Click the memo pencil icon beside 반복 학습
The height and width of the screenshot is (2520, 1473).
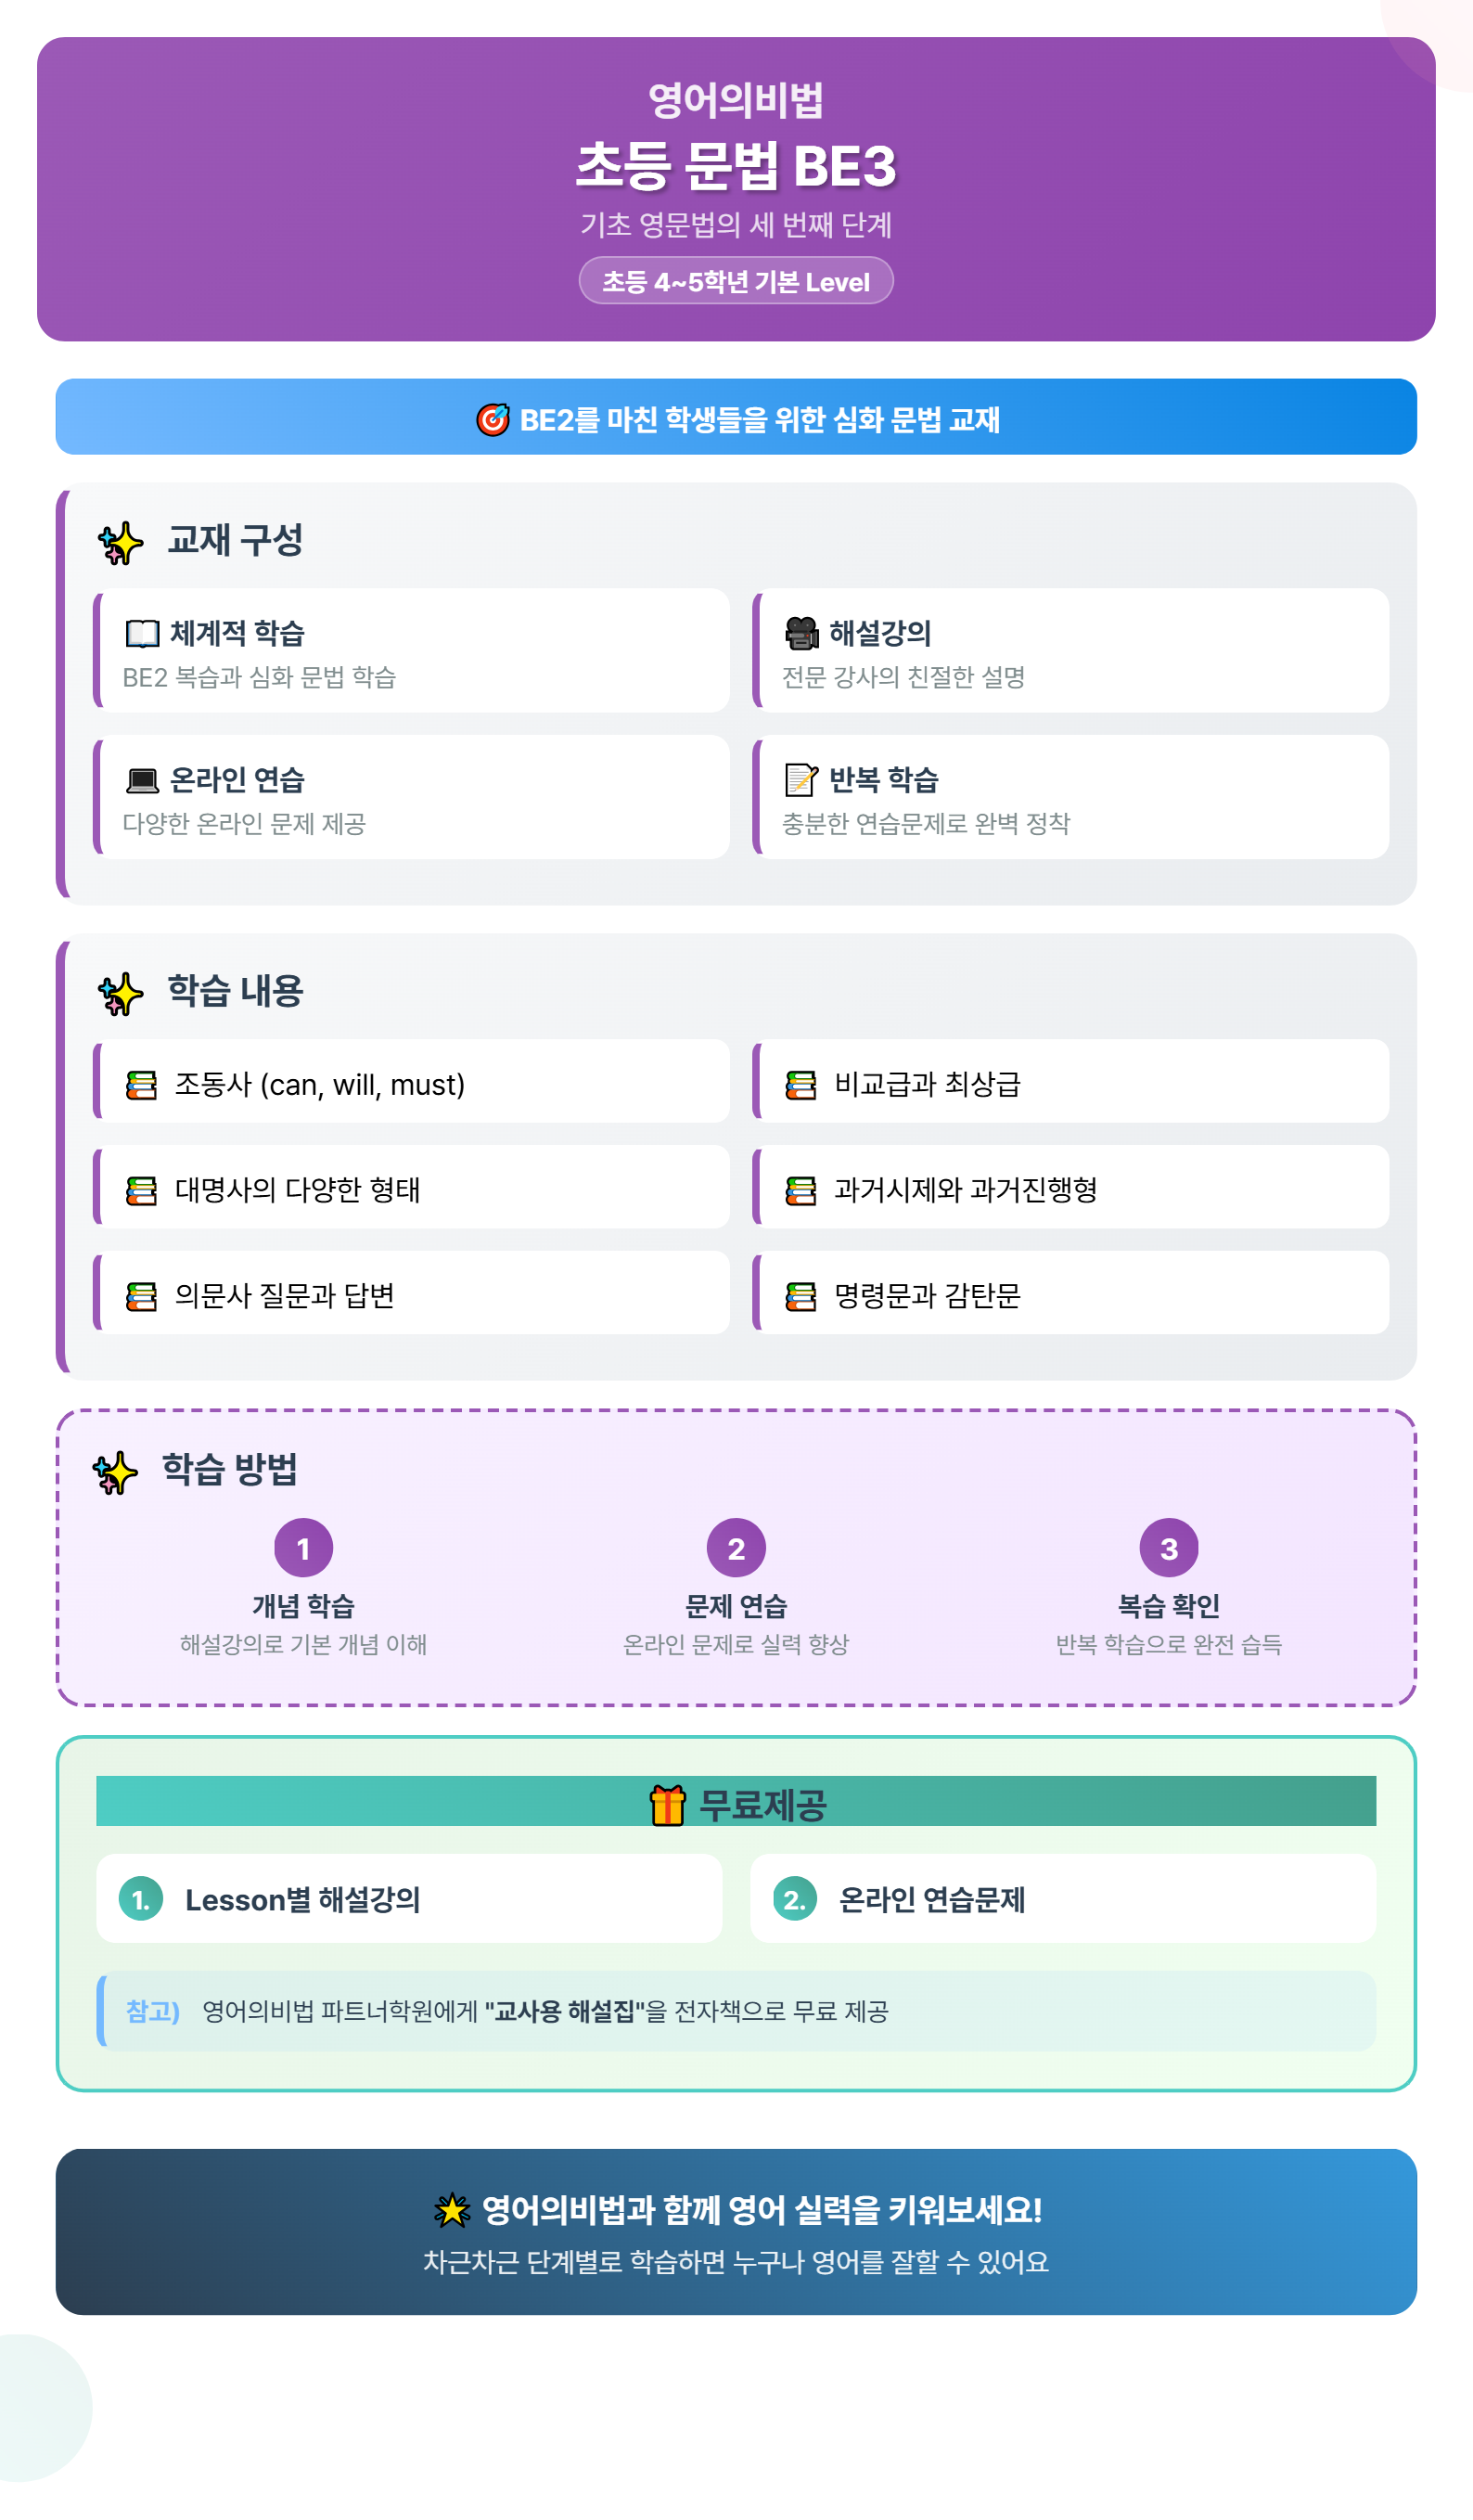(x=801, y=779)
